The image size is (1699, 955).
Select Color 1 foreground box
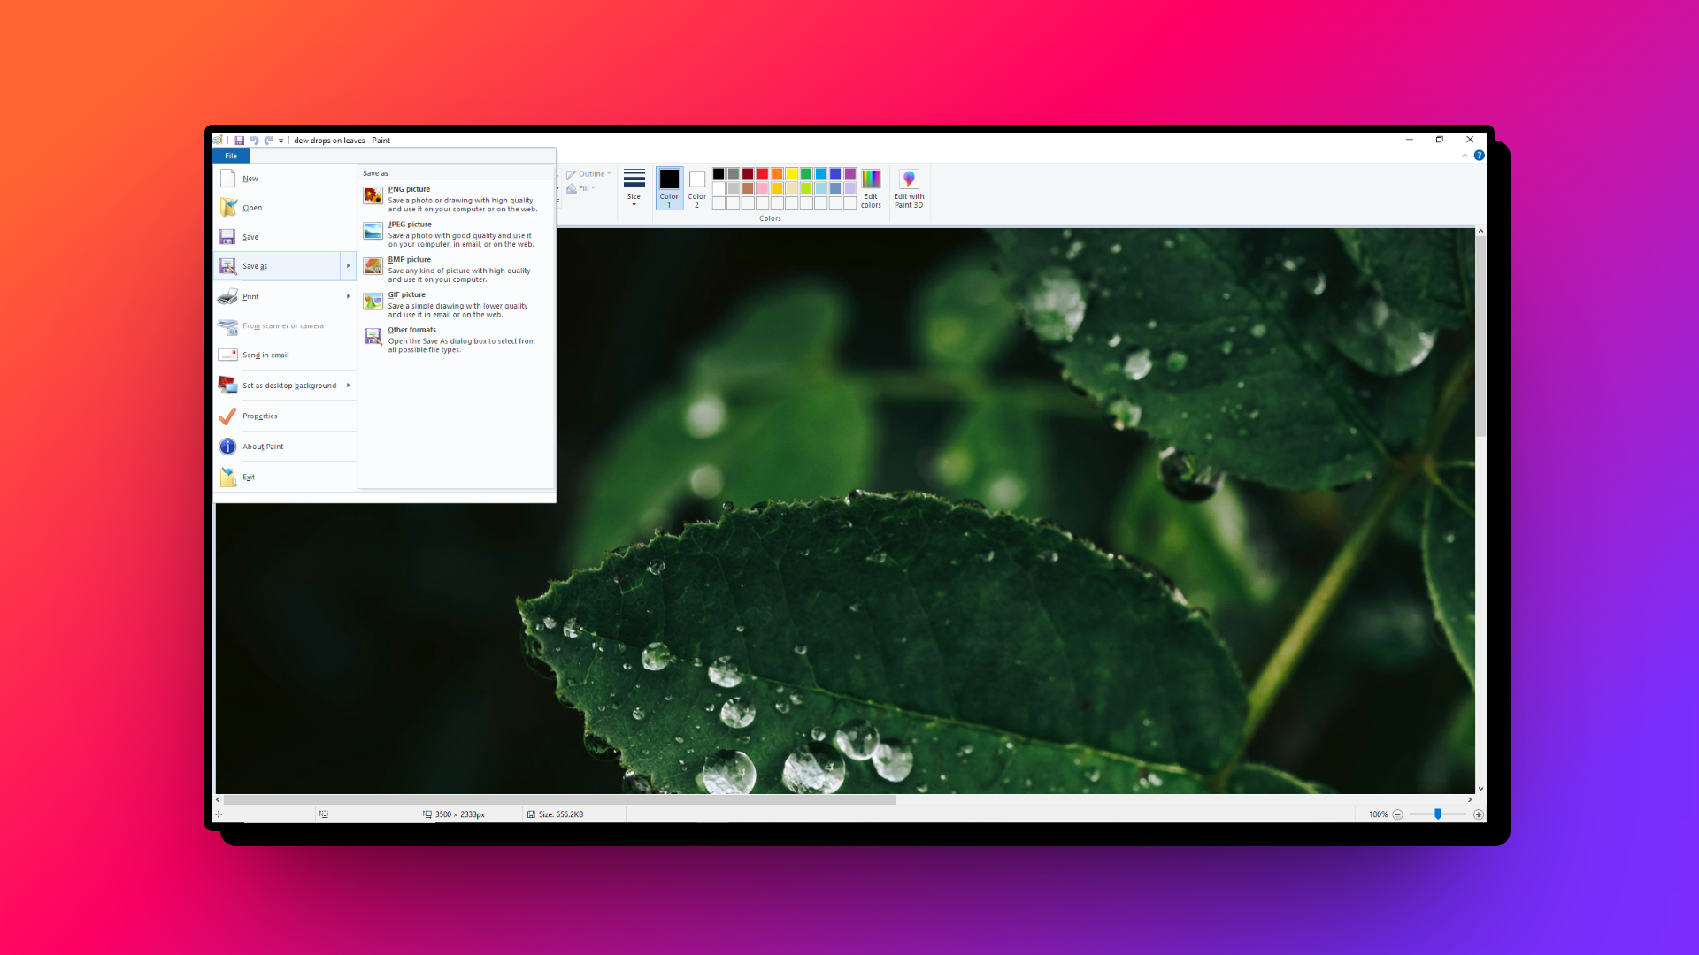[x=669, y=180]
